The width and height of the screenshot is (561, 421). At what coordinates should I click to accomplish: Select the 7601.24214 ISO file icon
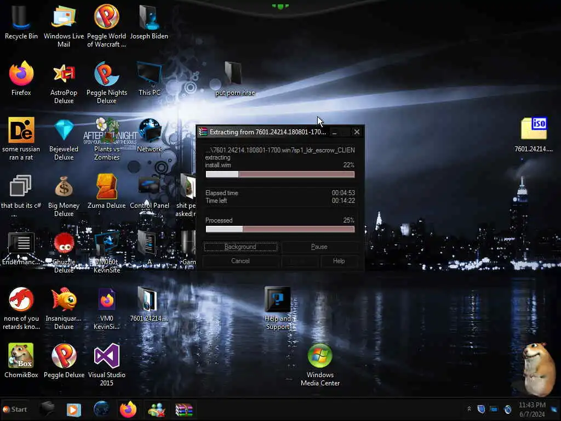534,135
